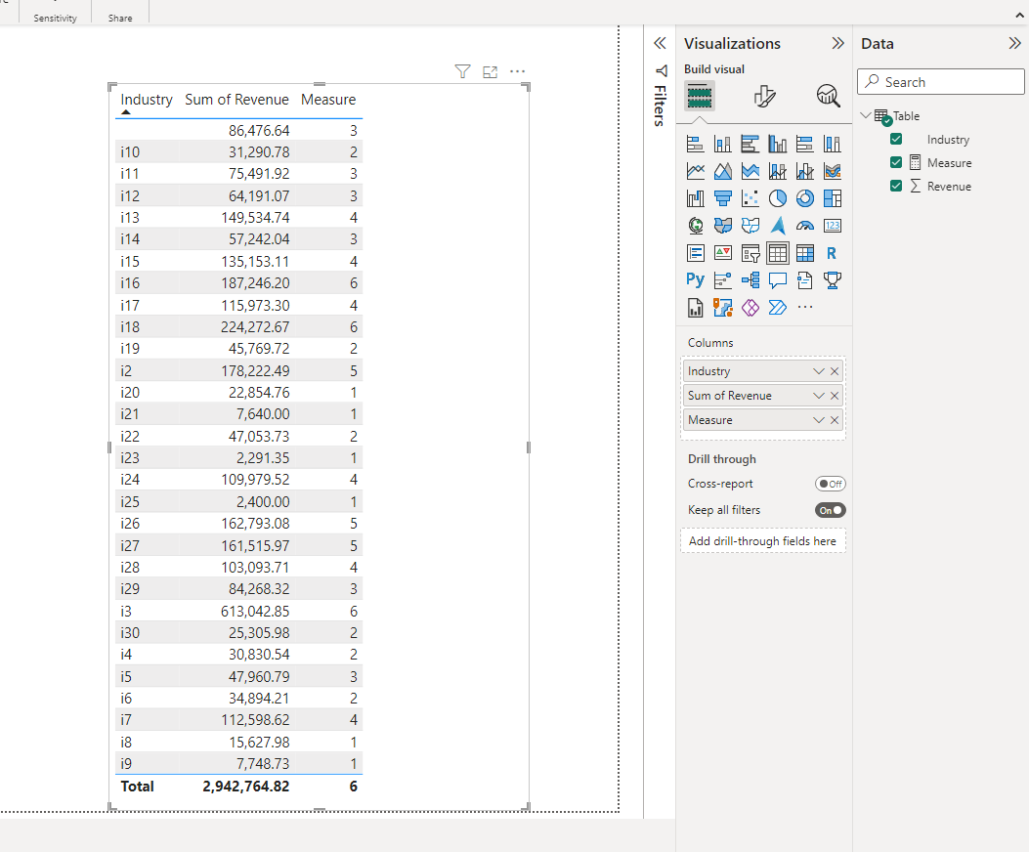Open the Measure column field dropdown

click(x=818, y=419)
